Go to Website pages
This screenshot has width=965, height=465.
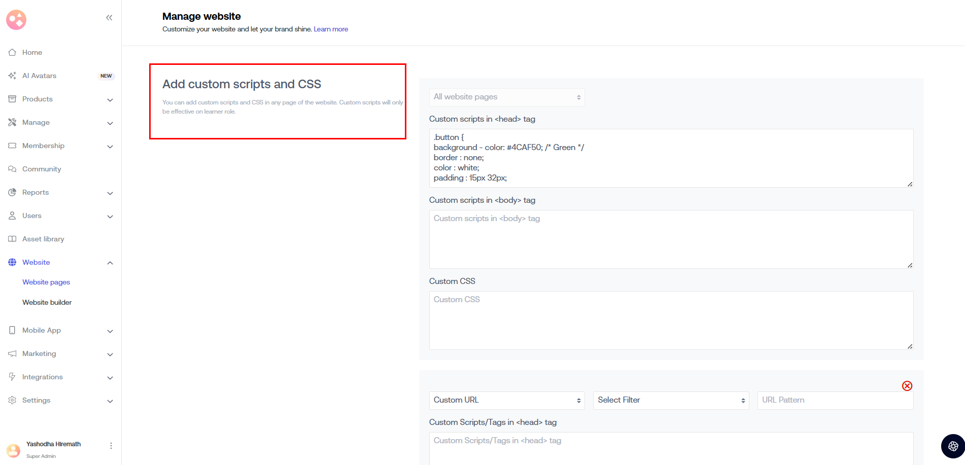(x=46, y=282)
